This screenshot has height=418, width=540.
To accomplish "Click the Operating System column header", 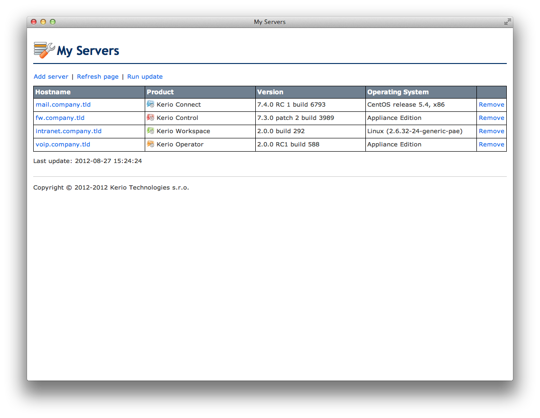I will (421, 92).
